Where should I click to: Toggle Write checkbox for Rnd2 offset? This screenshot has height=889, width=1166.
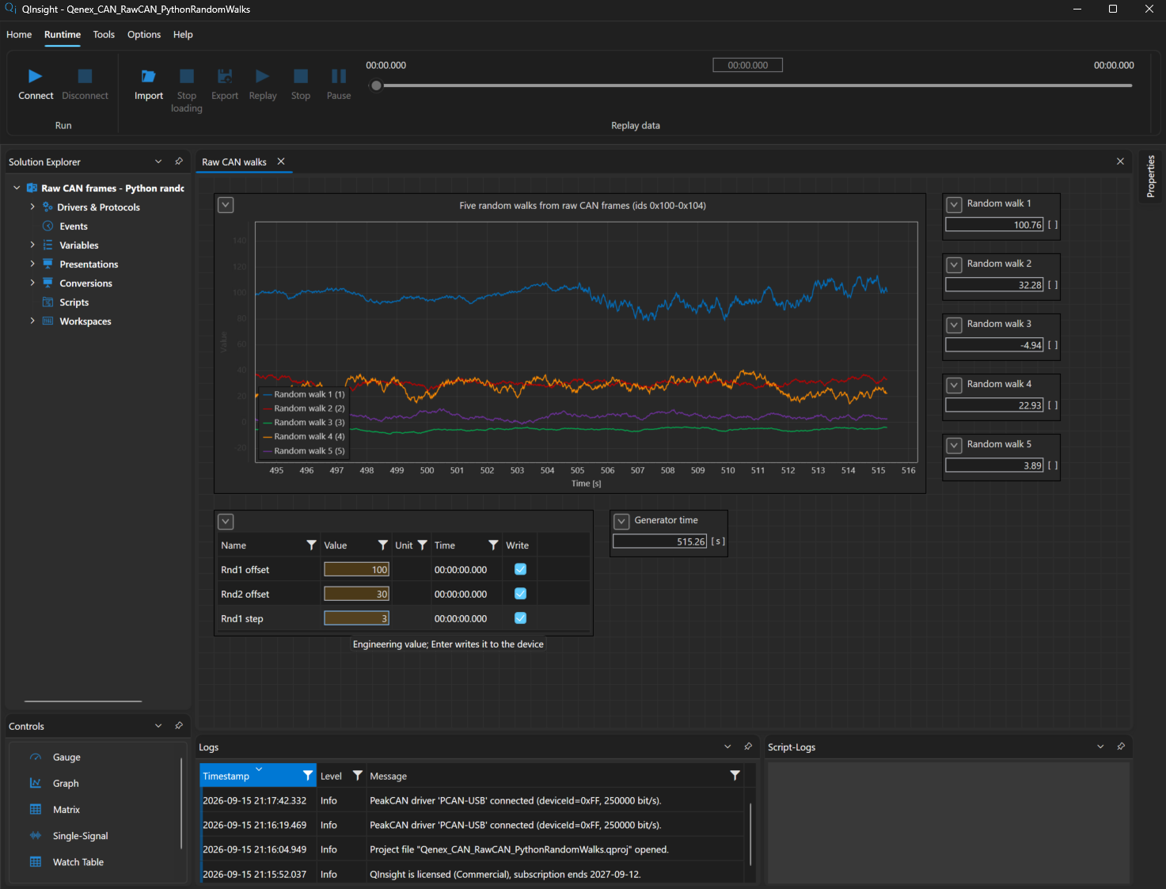coord(520,594)
